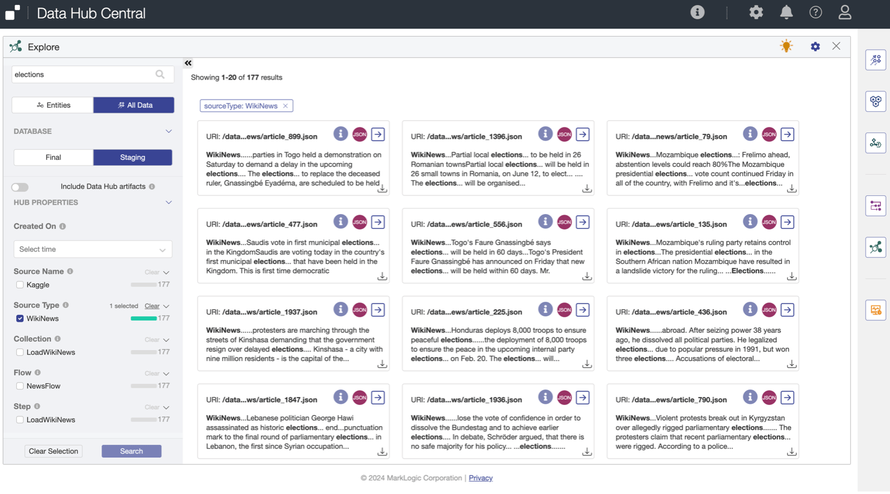This screenshot has width=890, height=494.
Task: Click info icon on article_899.json card
Action: coord(340,134)
